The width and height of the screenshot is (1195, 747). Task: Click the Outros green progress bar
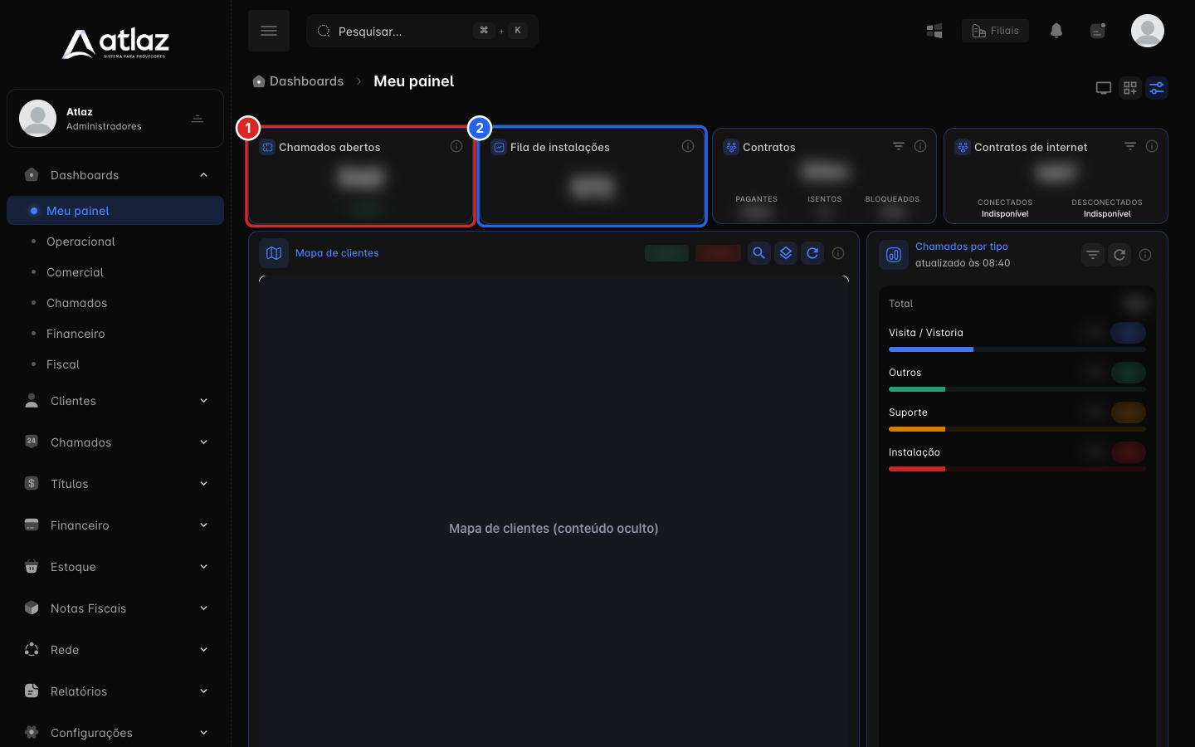click(1017, 389)
